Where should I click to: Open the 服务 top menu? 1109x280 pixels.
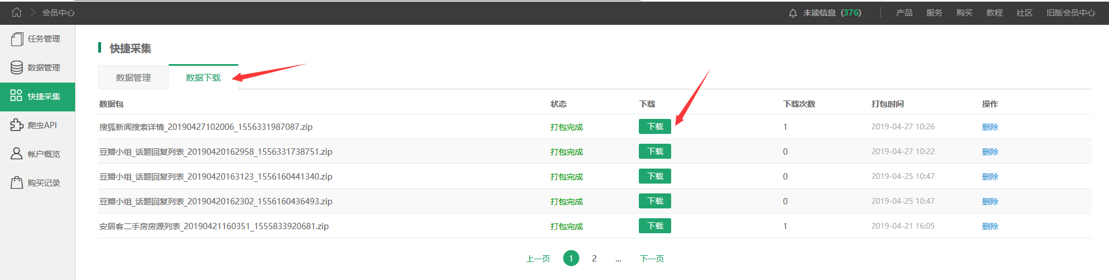click(935, 13)
